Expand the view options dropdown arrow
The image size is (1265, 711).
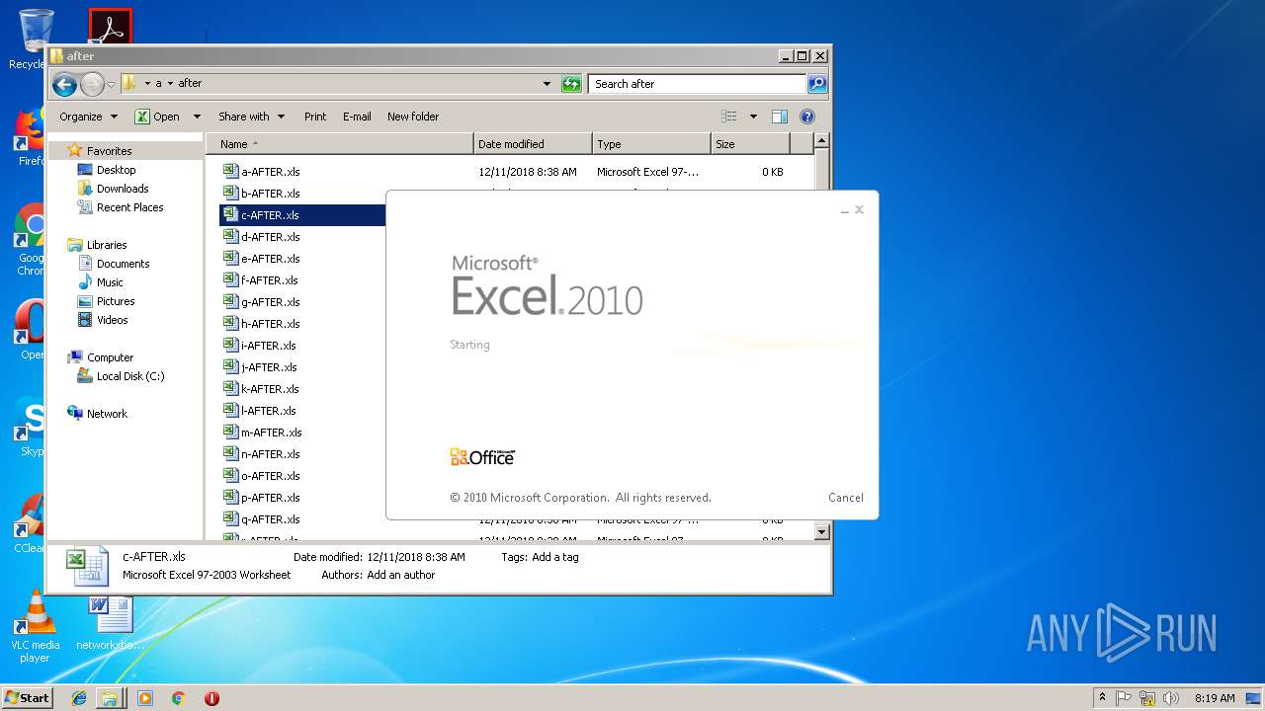[x=753, y=117]
